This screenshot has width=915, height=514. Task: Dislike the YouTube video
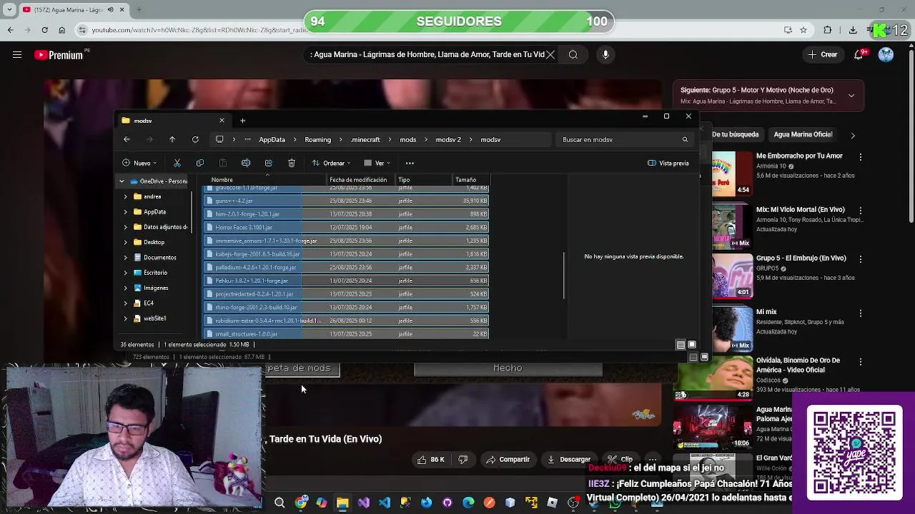click(463, 460)
